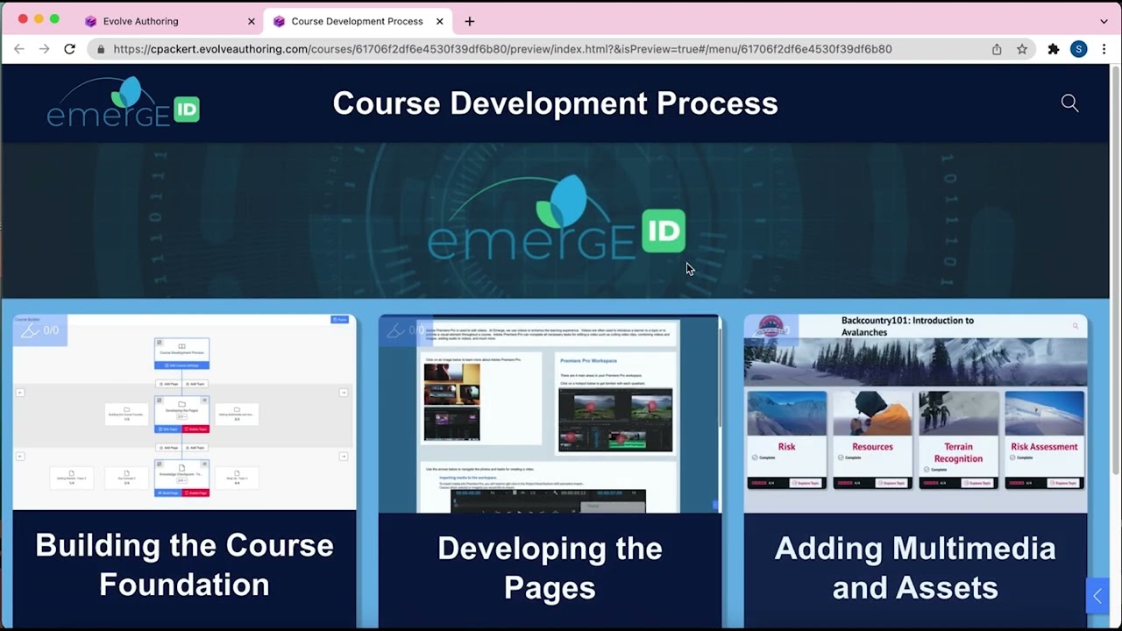This screenshot has width=1122, height=631.
Task: Click Building the Course Foundation title
Action: point(184,565)
